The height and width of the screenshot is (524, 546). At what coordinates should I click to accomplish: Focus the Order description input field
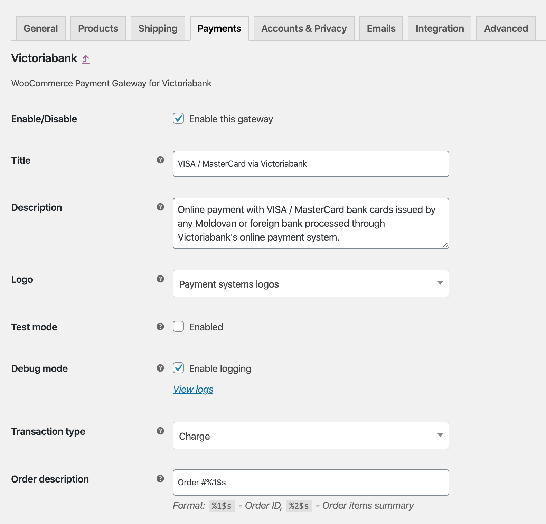(x=310, y=483)
